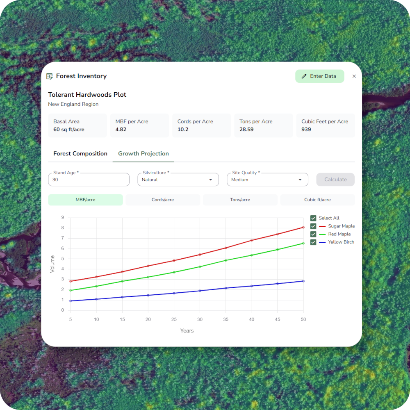This screenshot has height=410, width=410.
Task: Click the Stand Age input field
Action: point(89,180)
